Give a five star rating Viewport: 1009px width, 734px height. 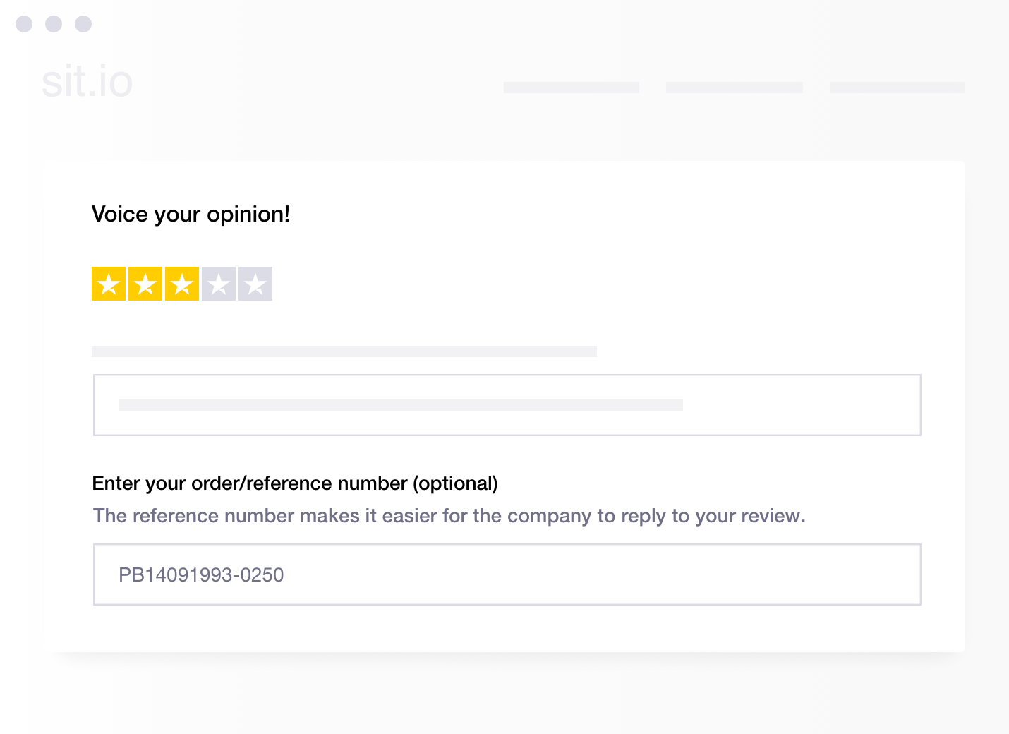pyautogui.click(x=255, y=284)
